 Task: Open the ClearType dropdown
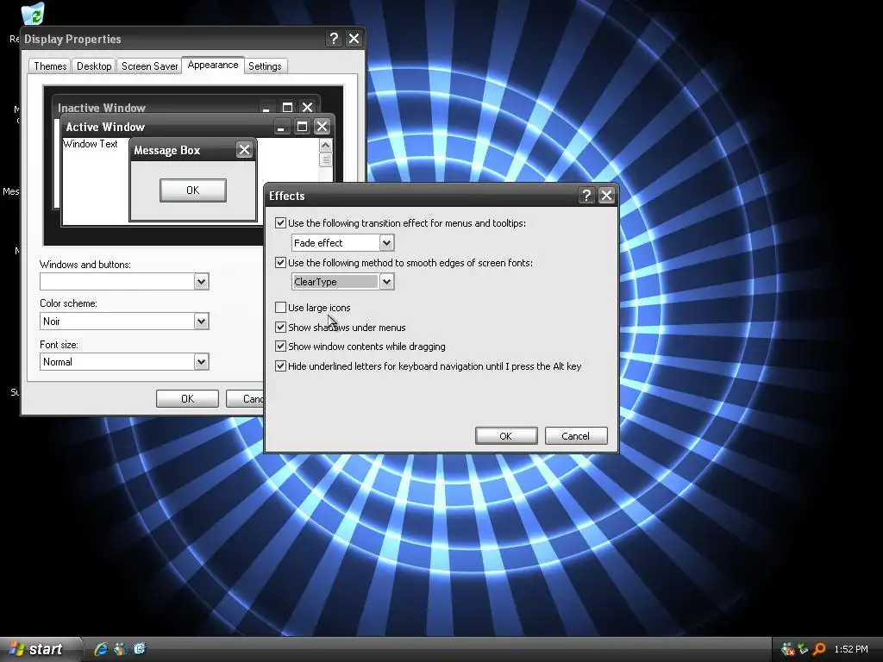click(x=386, y=282)
